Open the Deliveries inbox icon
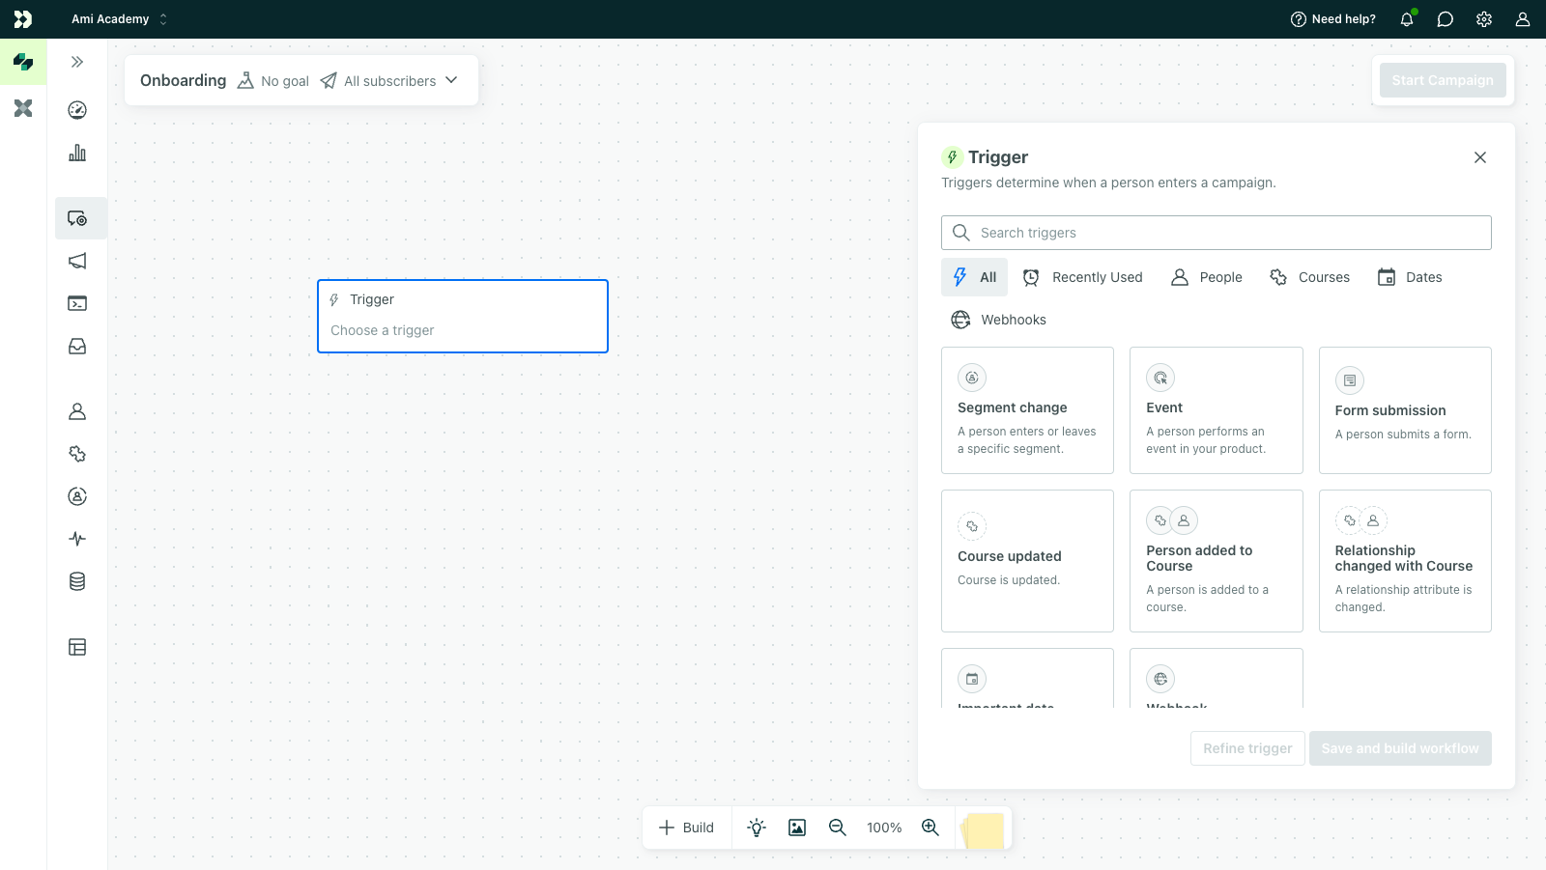Viewport: 1546px width, 870px height. [x=77, y=346]
